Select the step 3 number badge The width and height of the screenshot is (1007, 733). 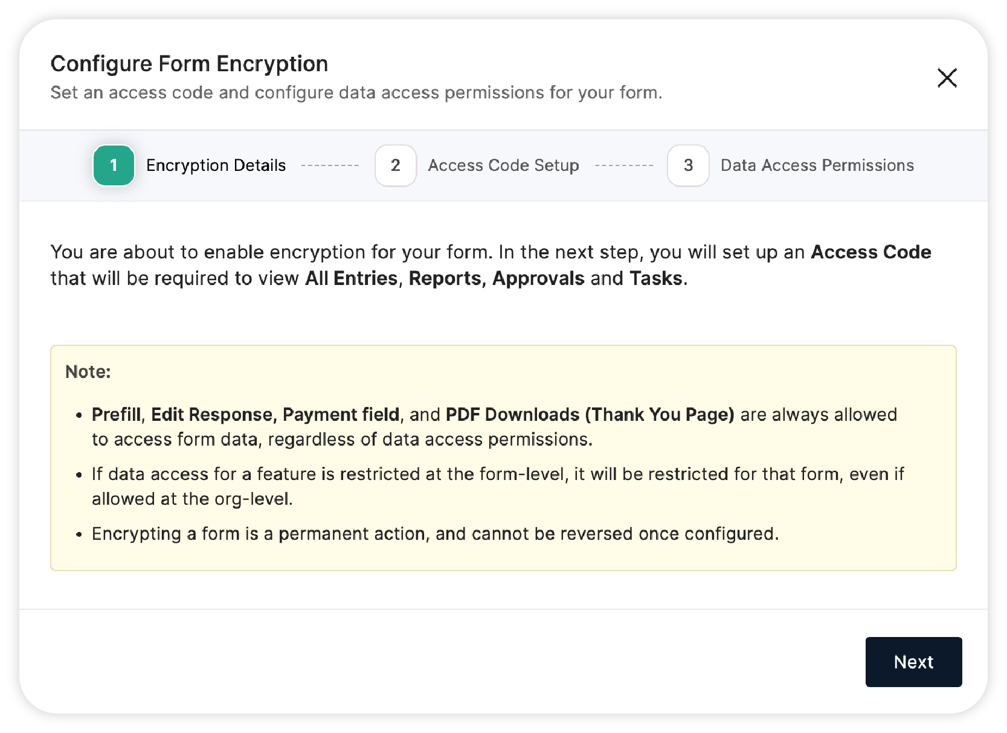(x=688, y=165)
